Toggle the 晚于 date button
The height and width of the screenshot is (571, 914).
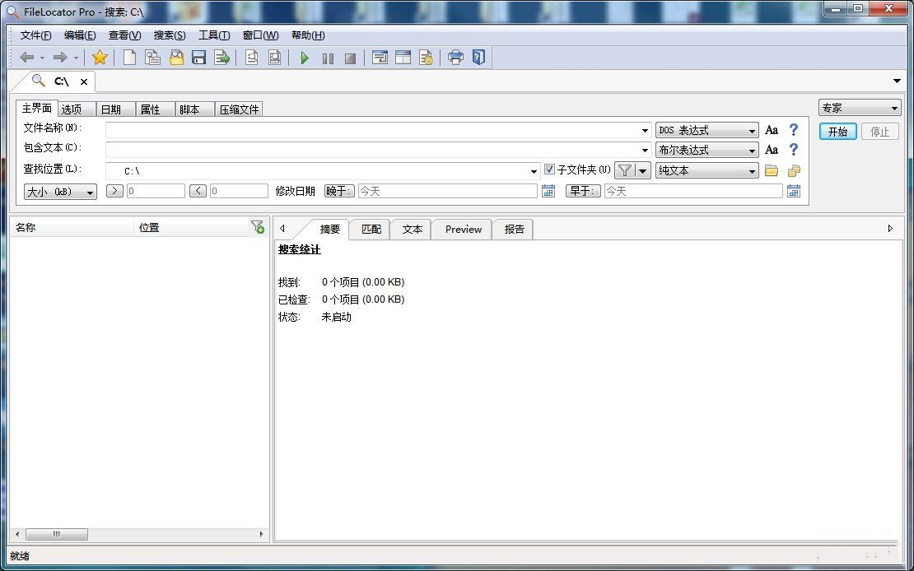(x=339, y=191)
